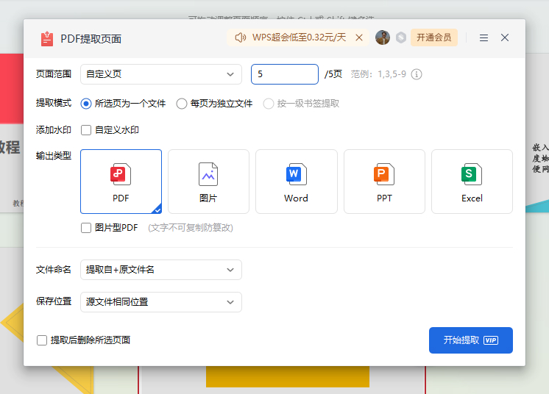This screenshot has width=549, height=394.
Task: Open the hamburger menu
Action: tap(484, 37)
